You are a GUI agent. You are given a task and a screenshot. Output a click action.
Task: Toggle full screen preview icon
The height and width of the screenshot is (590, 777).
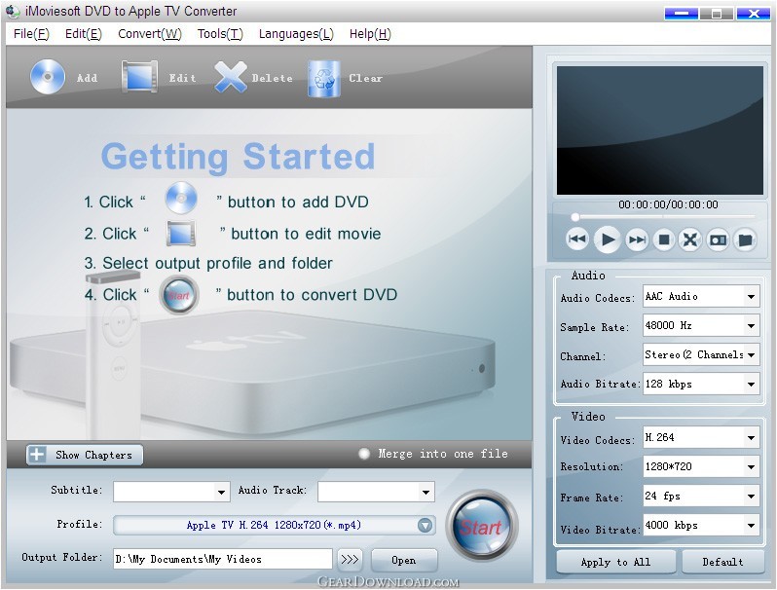coord(689,240)
